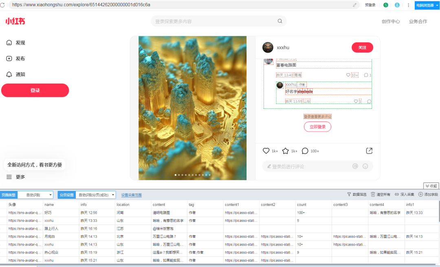This screenshot has width=440, height=267.
Task: Open the three-dot browser menu
Action: (408, 5)
